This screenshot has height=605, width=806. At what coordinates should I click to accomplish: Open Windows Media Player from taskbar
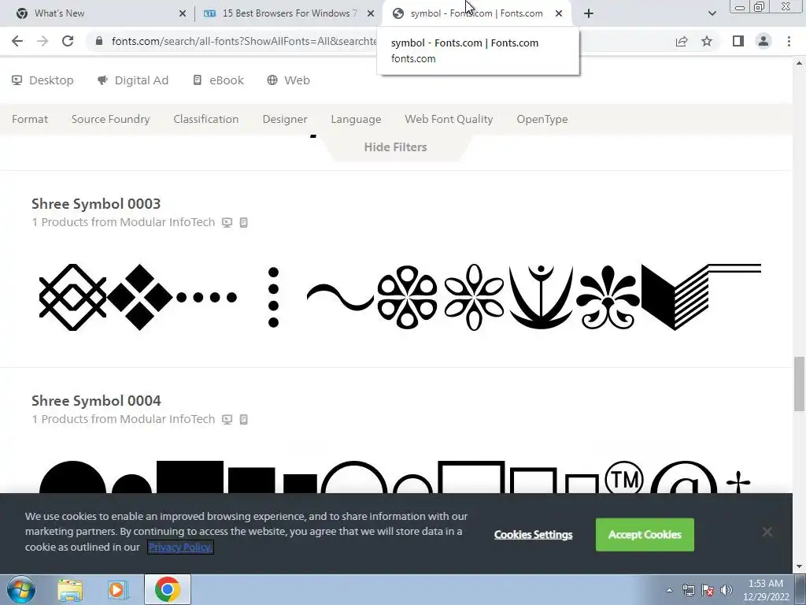coord(117,590)
